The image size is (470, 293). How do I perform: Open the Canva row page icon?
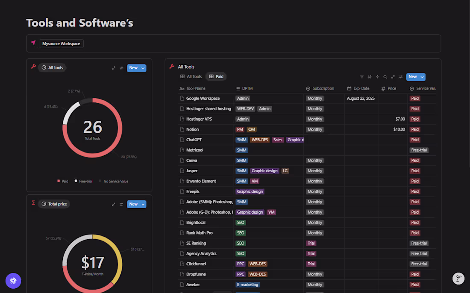182,160
